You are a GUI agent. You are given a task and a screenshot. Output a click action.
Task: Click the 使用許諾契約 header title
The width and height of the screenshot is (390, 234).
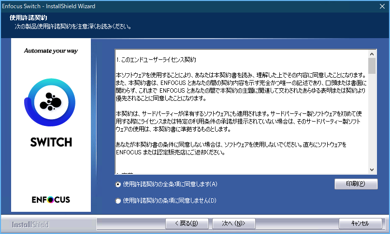(x=28, y=18)
